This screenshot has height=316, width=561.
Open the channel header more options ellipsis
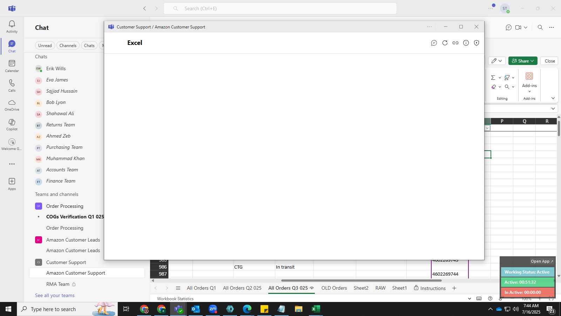click(552, 27)
